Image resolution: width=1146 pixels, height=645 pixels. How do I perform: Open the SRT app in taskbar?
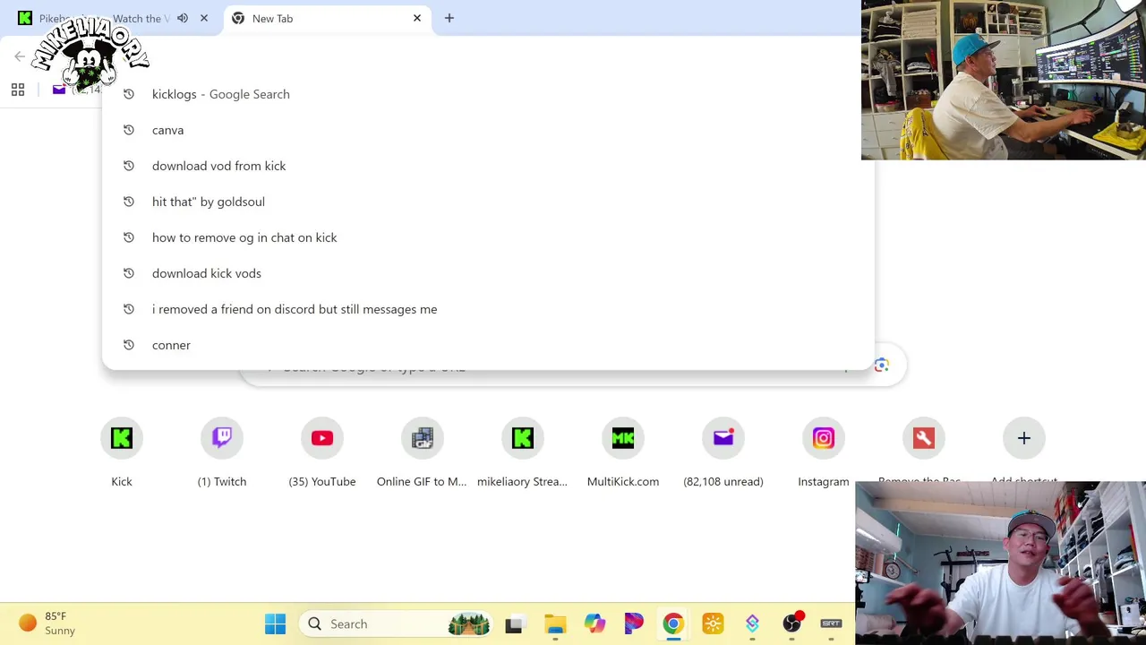831,623
